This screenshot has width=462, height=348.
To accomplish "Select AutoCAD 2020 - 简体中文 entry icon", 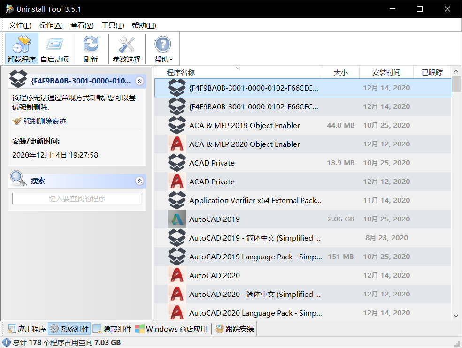I will click(177, 294).
